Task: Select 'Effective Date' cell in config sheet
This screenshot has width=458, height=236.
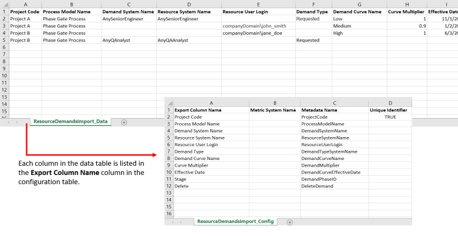Action: 211,172
